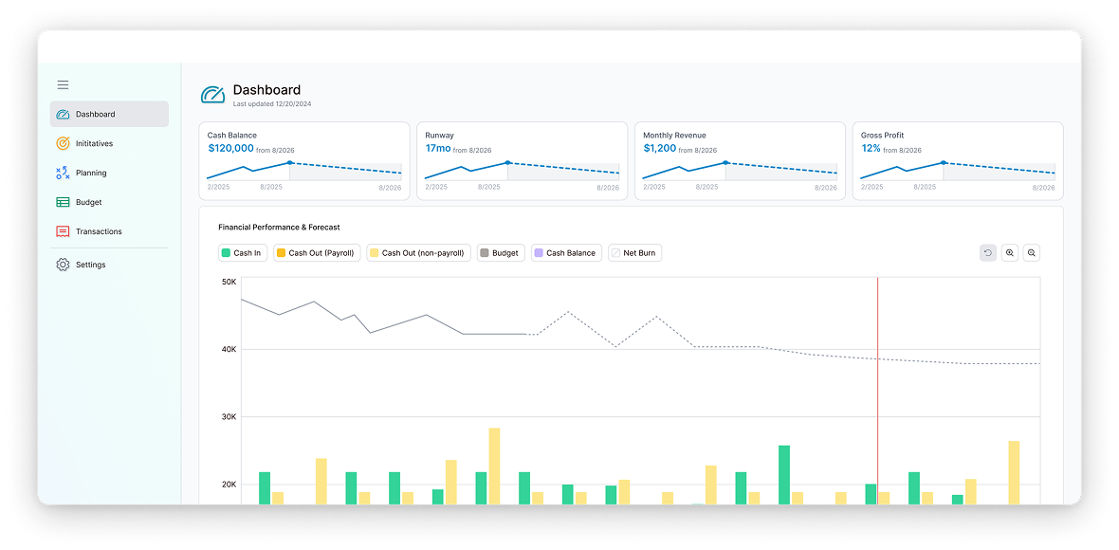Screen dimensions: 1119x550
Task: Enable the Net Burn series checkbox
Action: [615, 252]
